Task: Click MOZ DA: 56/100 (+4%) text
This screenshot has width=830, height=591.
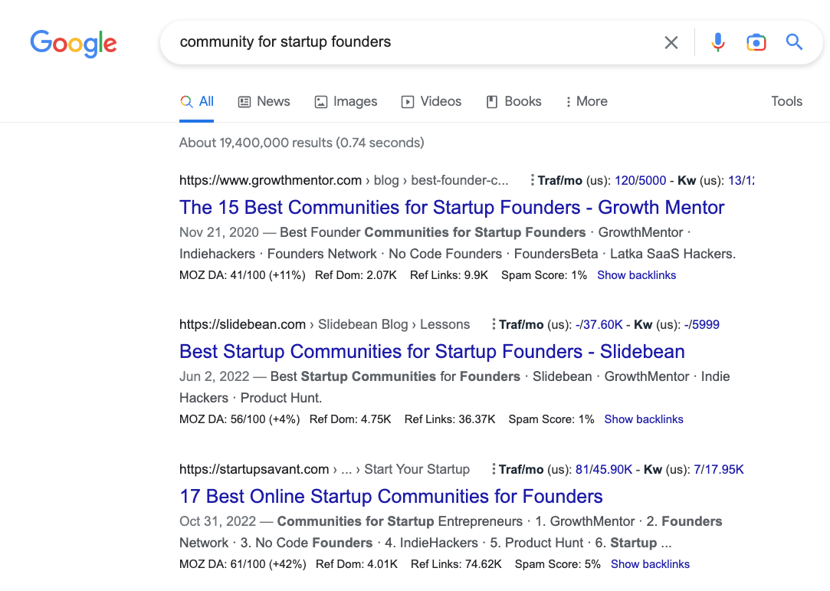Action: coord(240,419)
